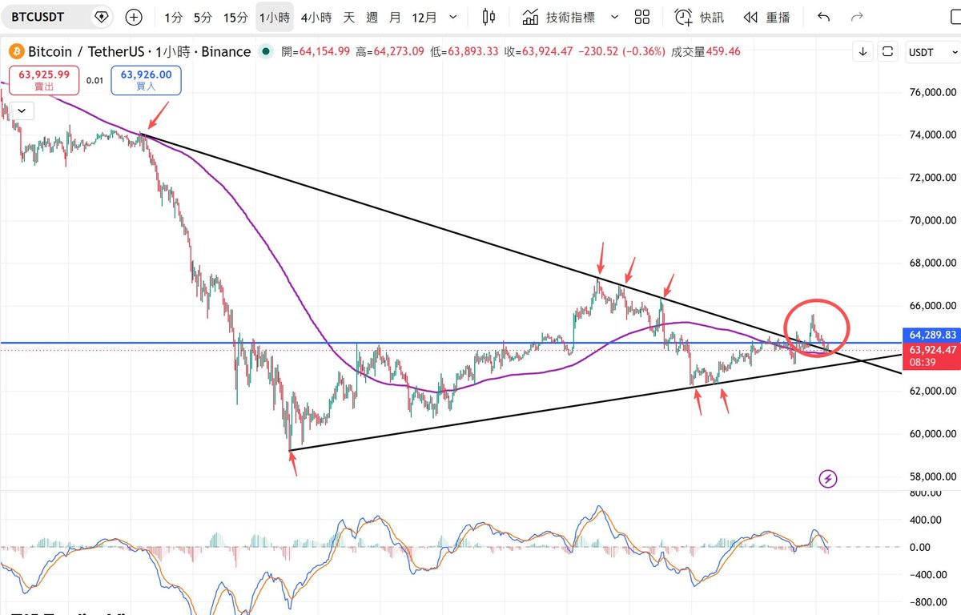Screen dimensions: 961x615
Task: Click the 63,925.99 賣出 sell button
Action: (44, 80)
